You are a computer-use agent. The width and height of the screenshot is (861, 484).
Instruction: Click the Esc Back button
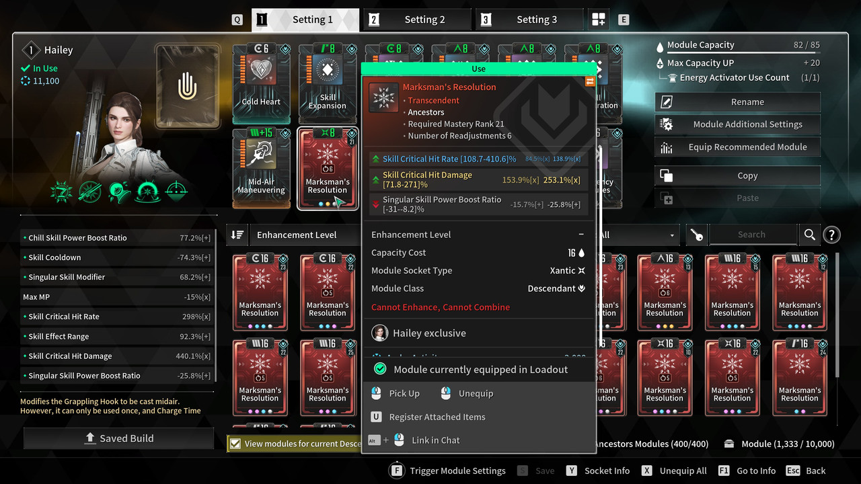806,471
